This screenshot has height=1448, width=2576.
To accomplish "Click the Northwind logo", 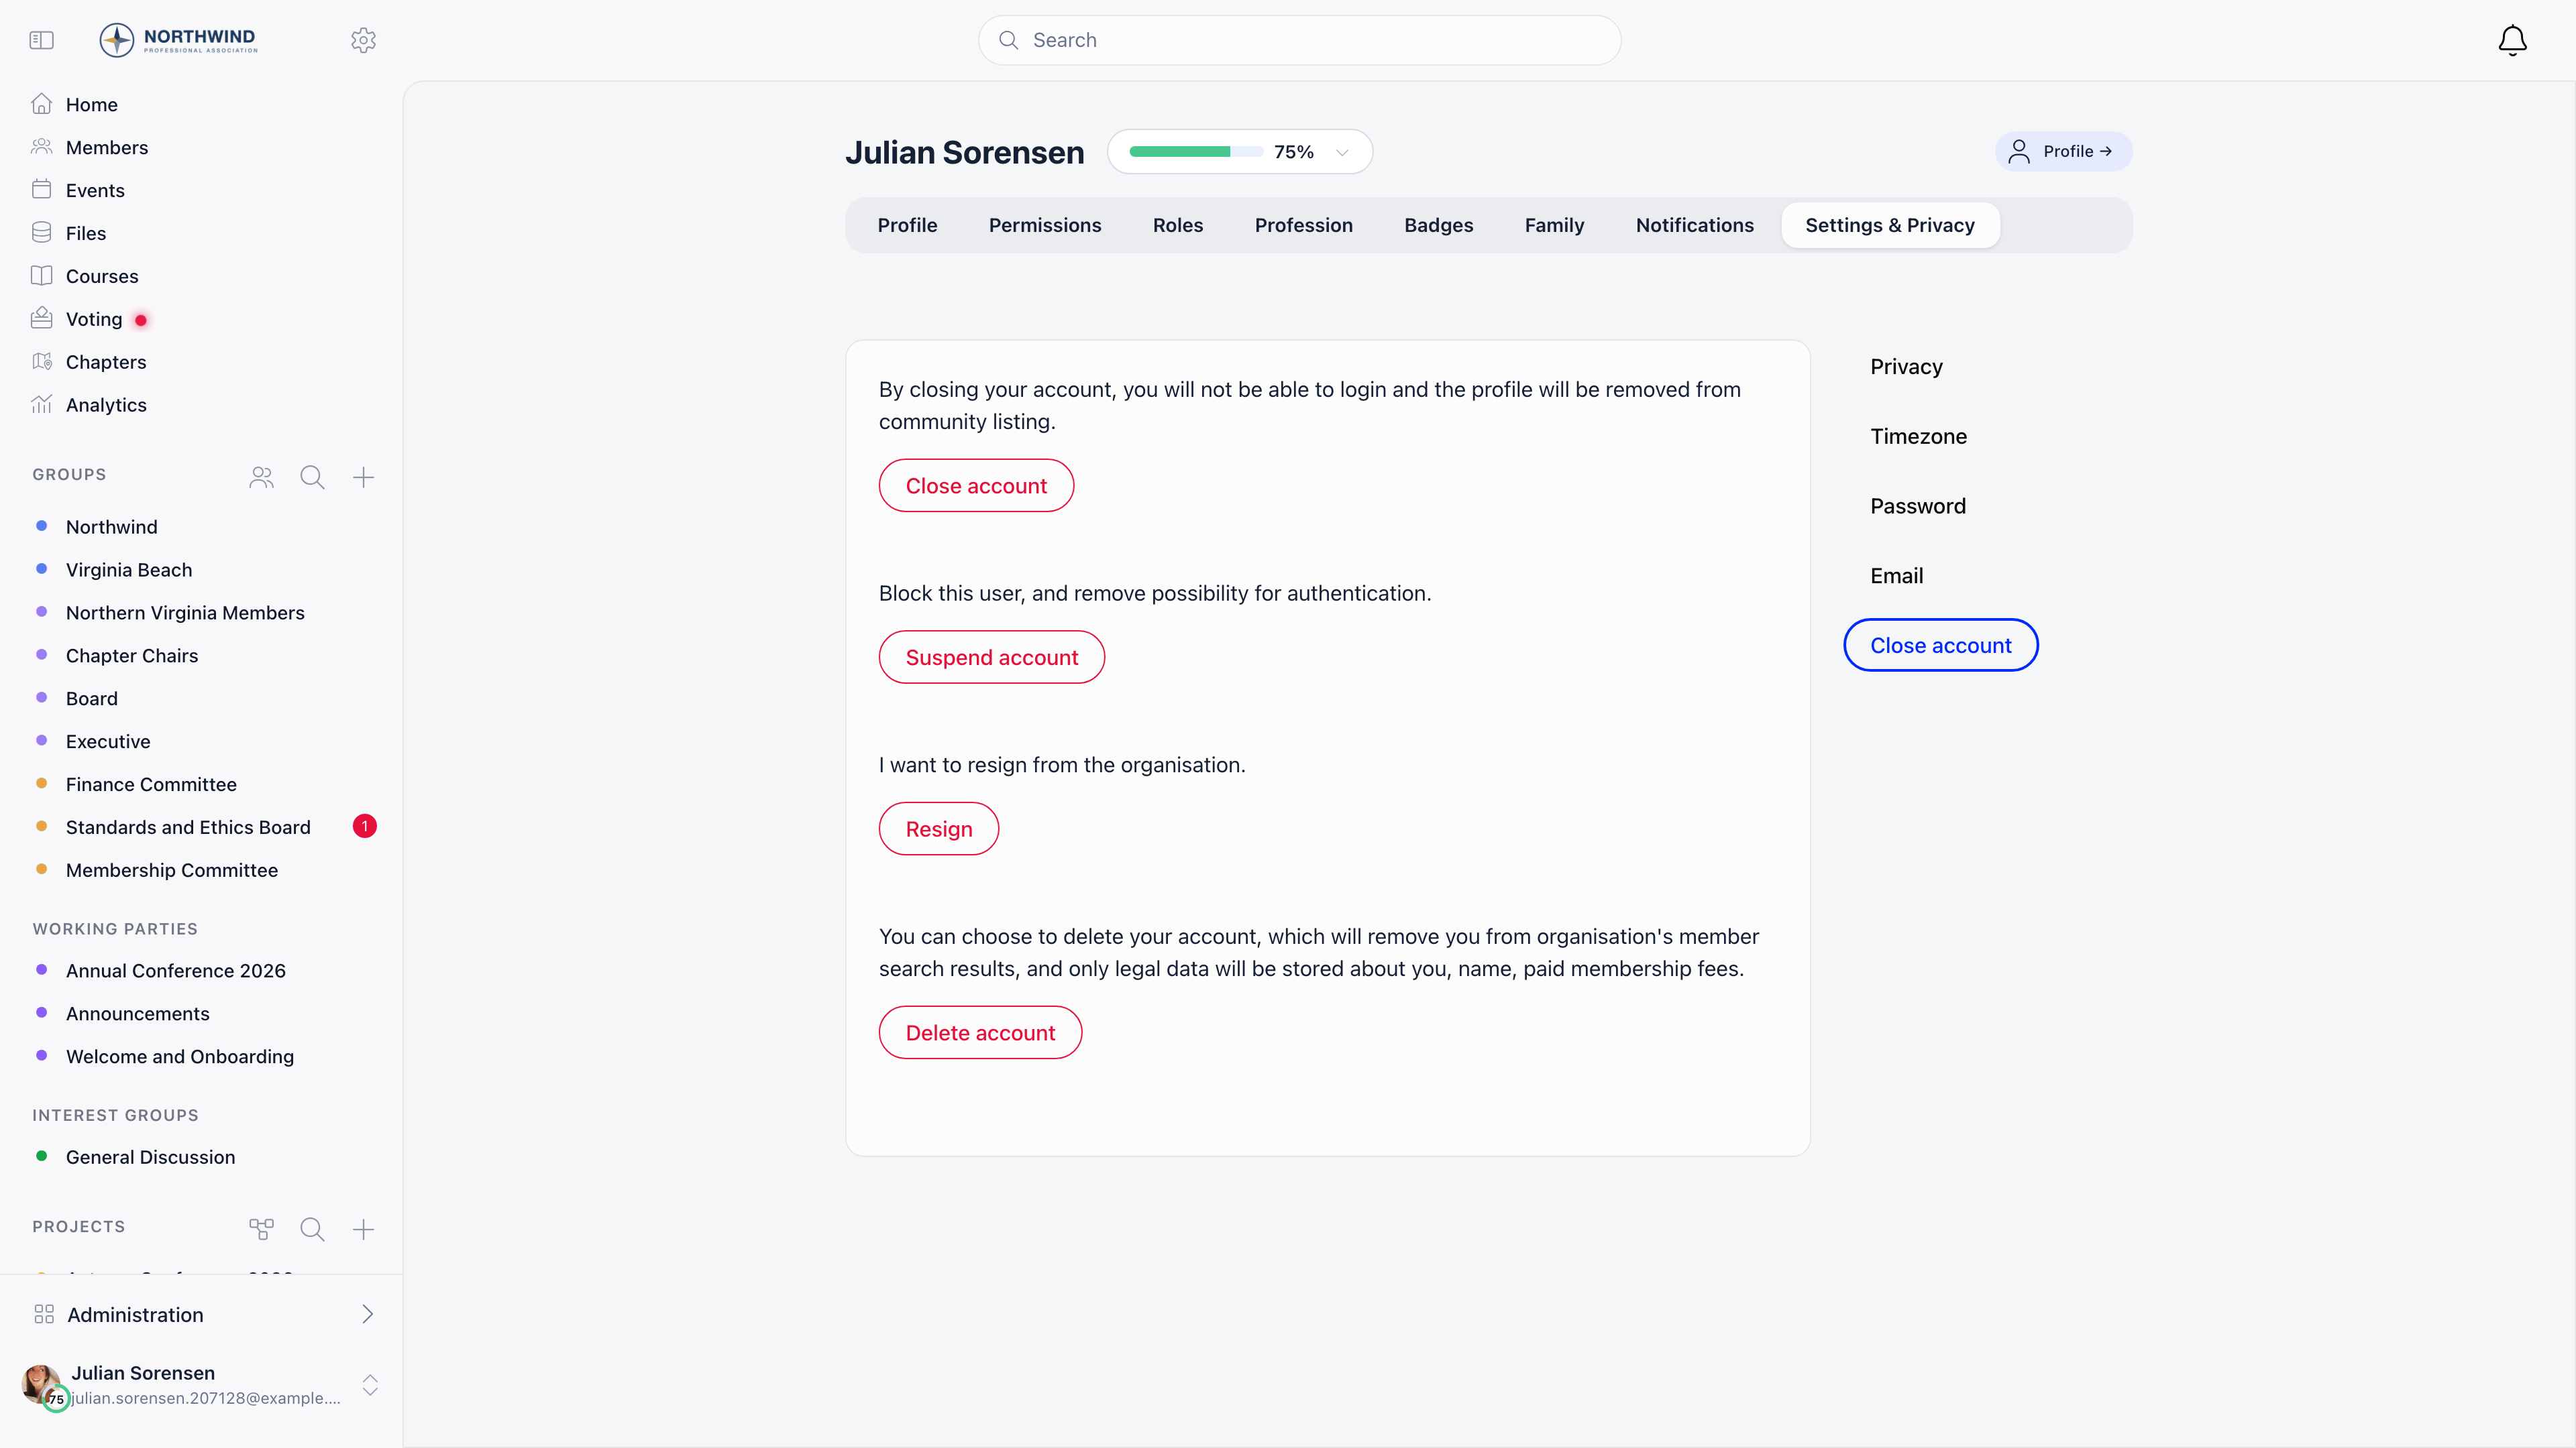I will click(179, 40).
